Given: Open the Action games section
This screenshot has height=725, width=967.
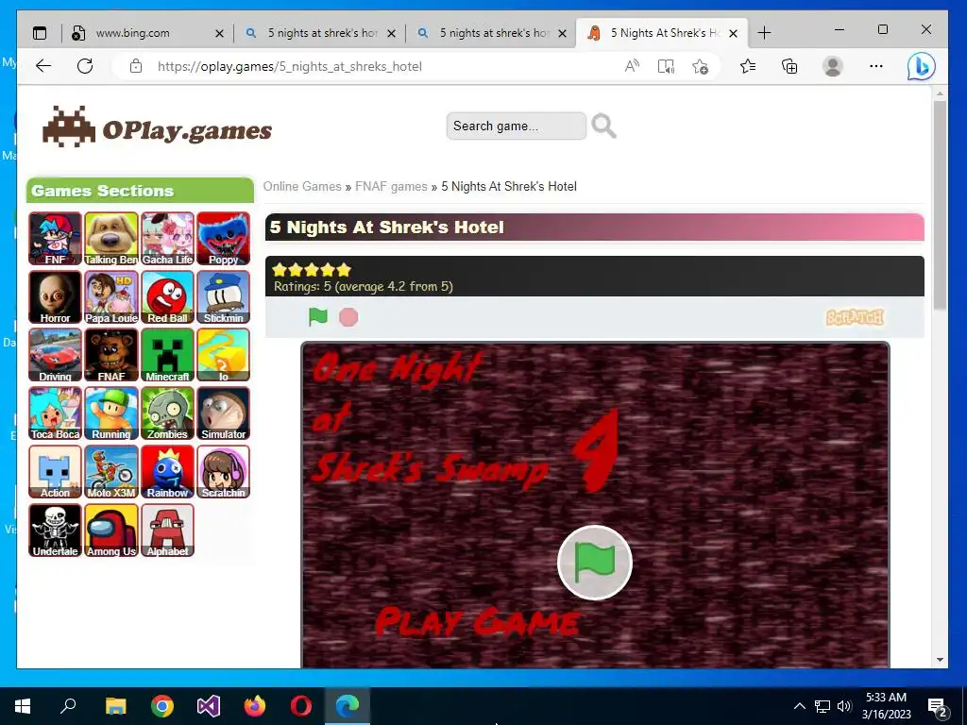Looking at the screenshot, I should (55, 472).
